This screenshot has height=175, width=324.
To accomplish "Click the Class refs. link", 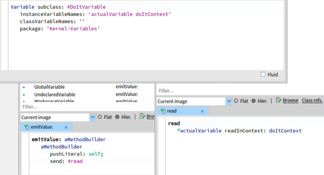I will (x=312, y=100).
